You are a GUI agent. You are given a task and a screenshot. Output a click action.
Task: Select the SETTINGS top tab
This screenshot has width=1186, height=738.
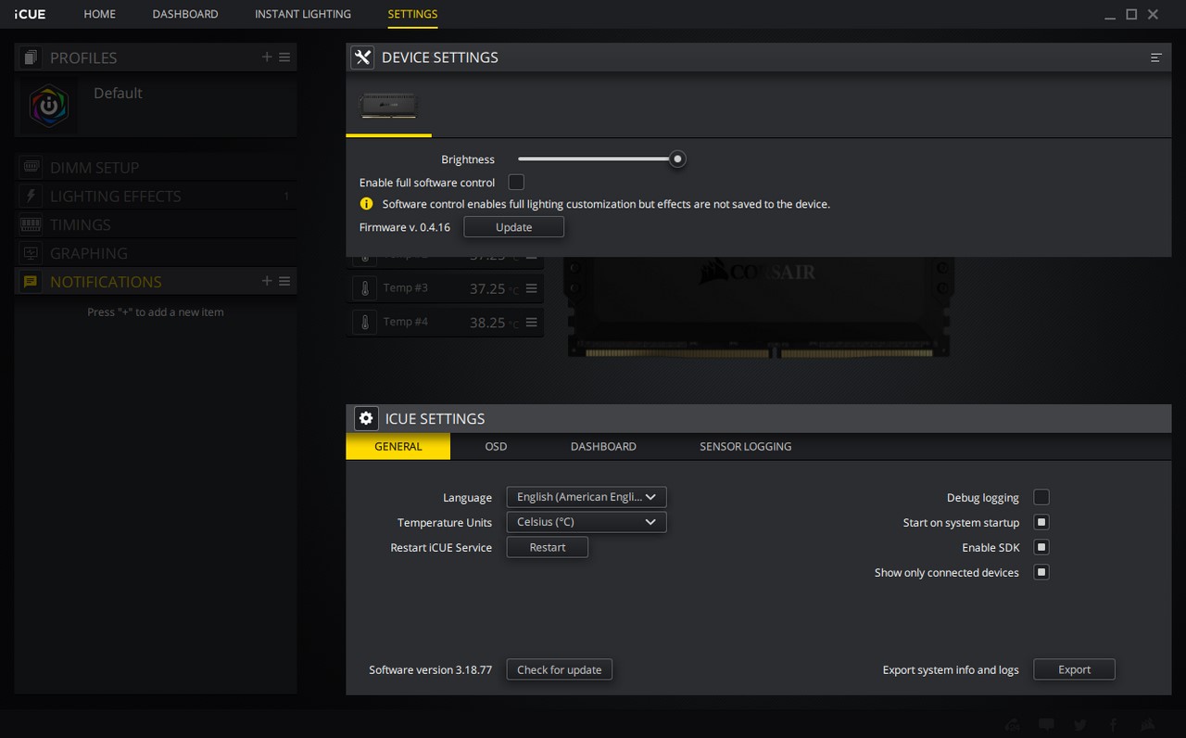tap(412, 14)
